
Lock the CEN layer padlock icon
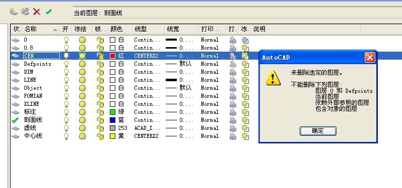100,56
